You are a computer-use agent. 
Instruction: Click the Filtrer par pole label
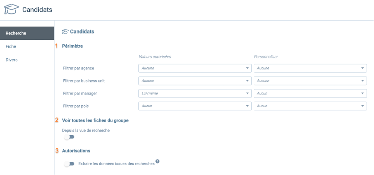76,106
